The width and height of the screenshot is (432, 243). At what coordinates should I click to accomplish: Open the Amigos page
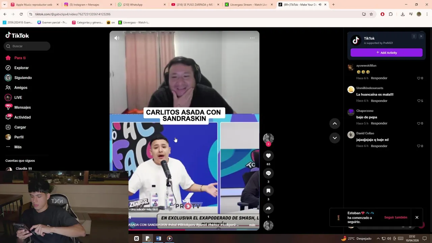pos(16,88)
